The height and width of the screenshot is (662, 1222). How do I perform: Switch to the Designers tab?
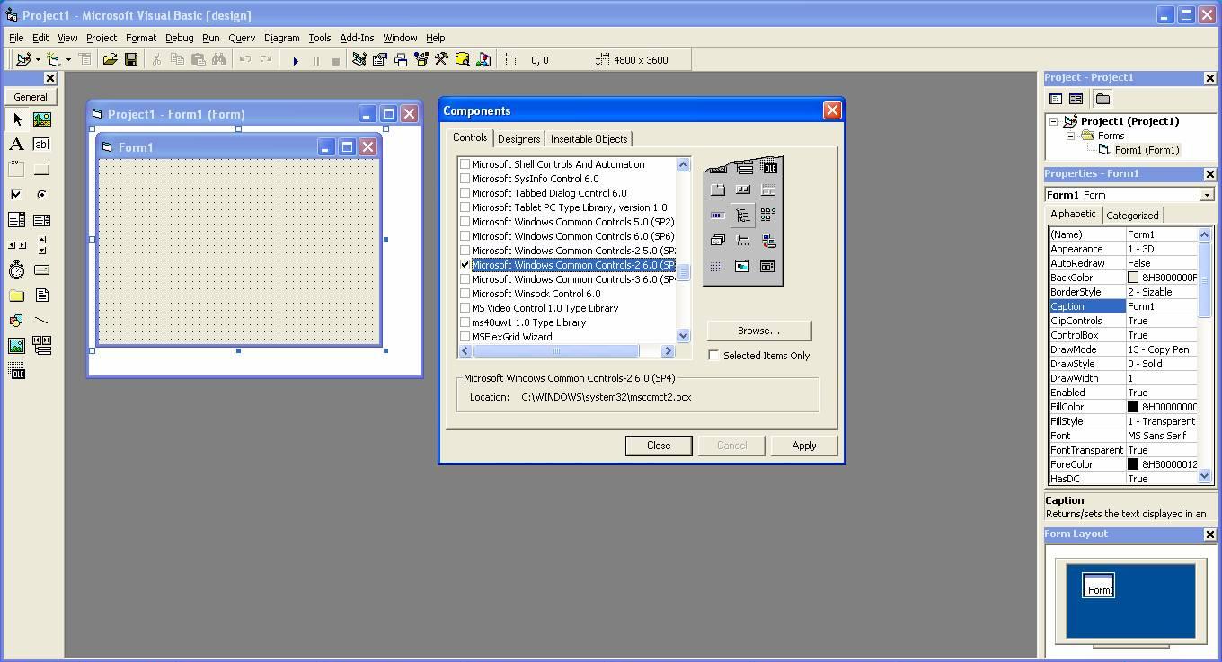(519, 139)
